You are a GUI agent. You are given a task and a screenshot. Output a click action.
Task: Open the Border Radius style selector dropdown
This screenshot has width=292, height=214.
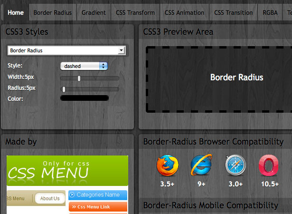point(66,50)
